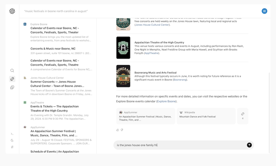Click the settings sliders sidebar icon
This screenshot has width=276, height=166.
pyautogui.click(x=12, y=147)
